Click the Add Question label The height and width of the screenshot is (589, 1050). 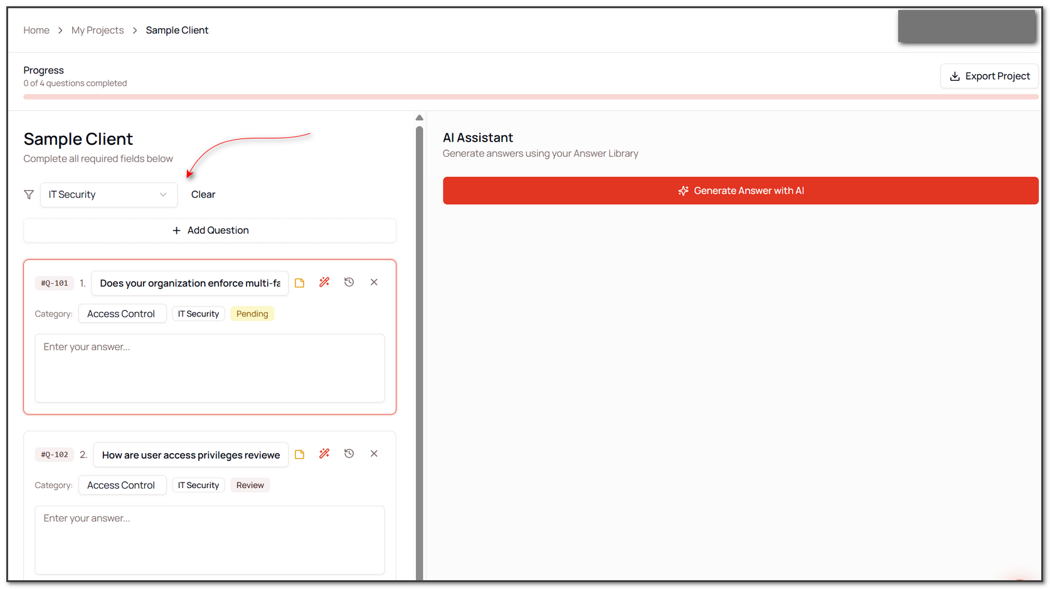point(218,231)
